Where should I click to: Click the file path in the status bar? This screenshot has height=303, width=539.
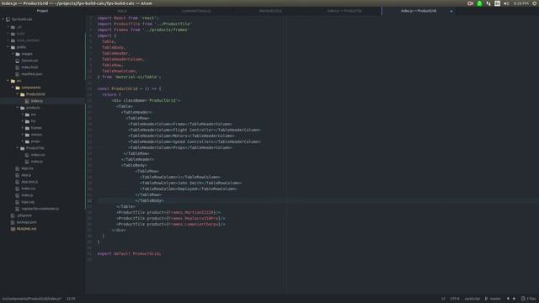pos(32,299)
